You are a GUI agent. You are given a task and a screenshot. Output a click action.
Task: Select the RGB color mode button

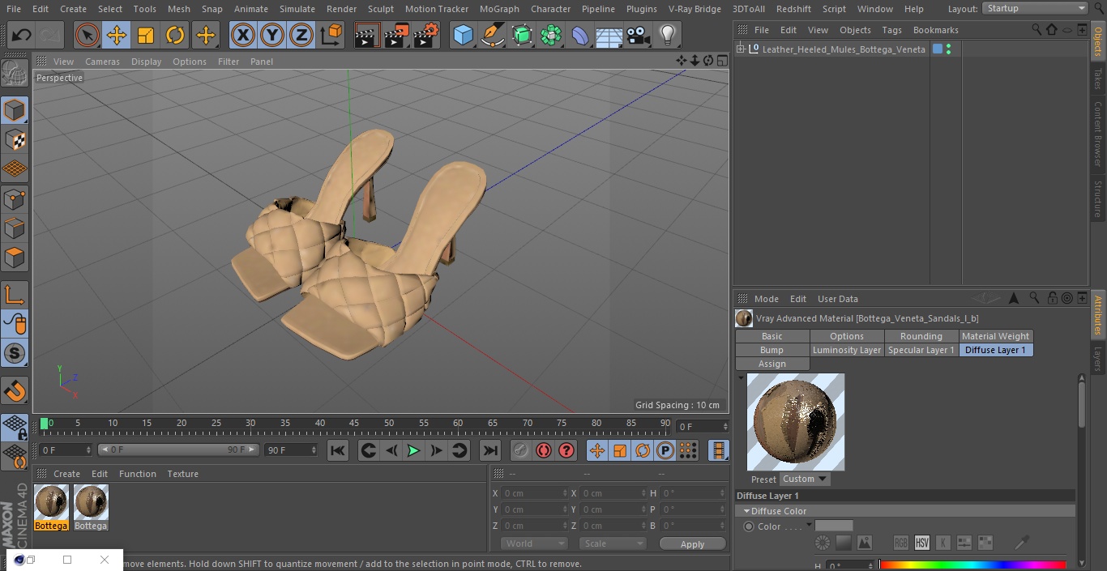[900, 543]
